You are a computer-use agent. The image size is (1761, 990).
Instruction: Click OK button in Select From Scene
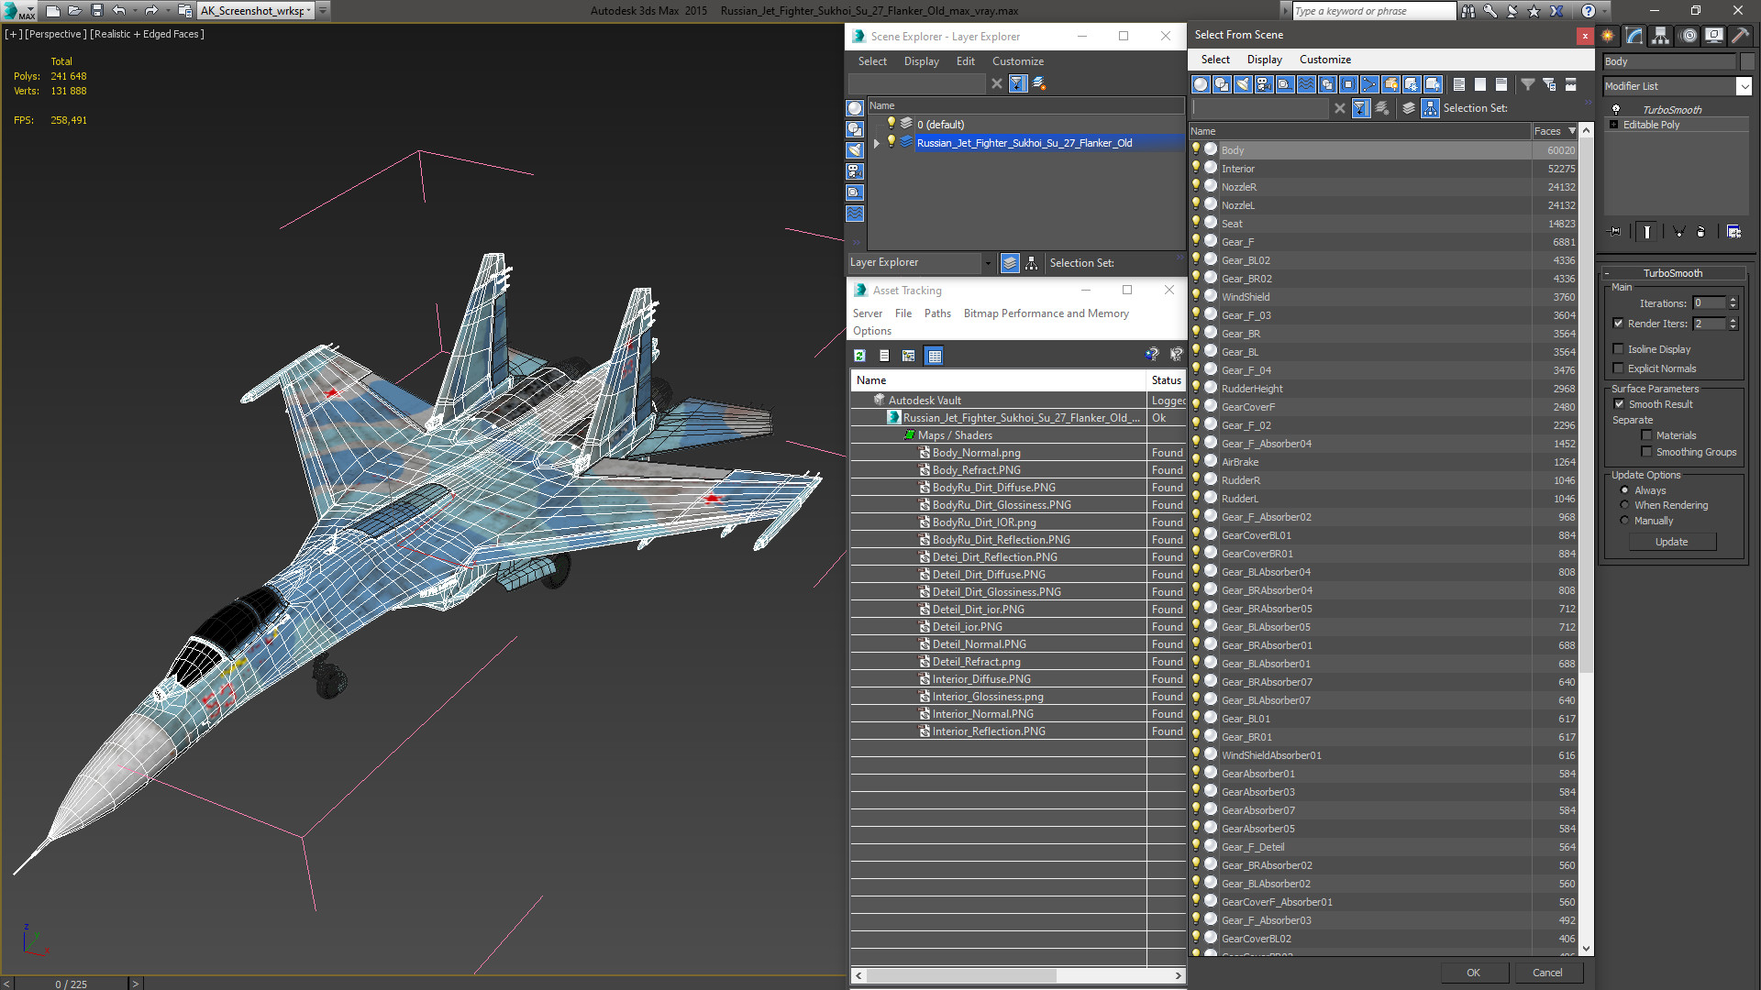click(1473, 973)
